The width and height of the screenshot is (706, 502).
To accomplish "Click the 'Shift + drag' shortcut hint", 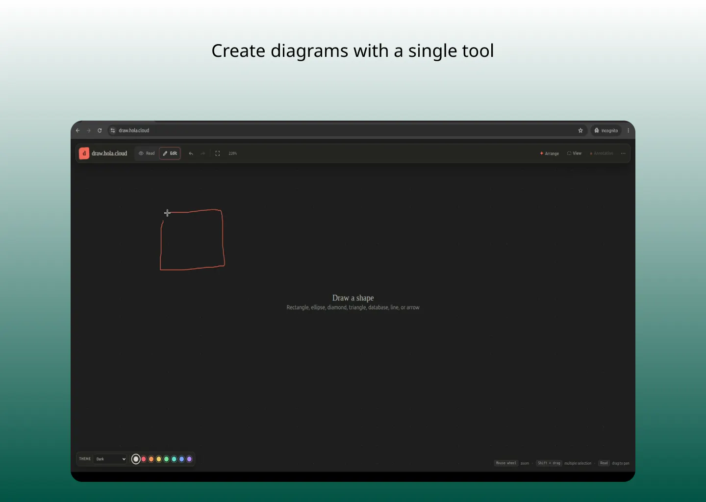I will (549, 463).
